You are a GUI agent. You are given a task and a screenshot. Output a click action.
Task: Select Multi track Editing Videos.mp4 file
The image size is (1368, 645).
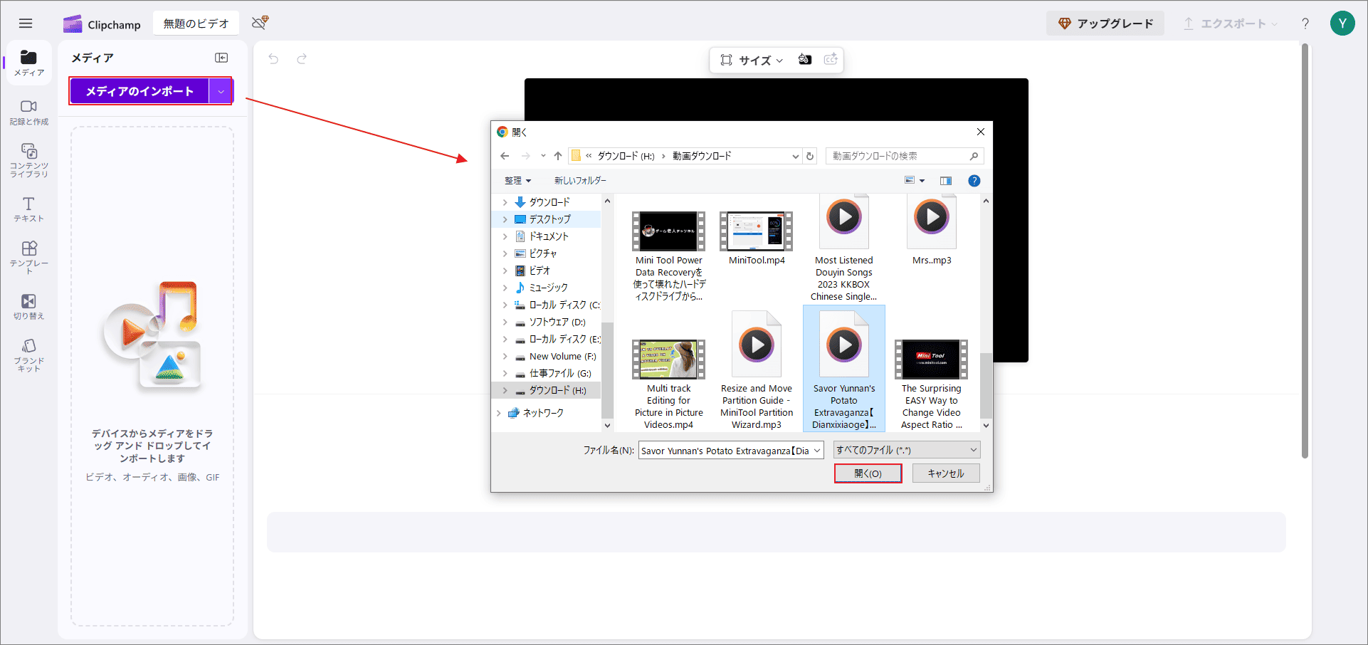click(x=669, y=384)
